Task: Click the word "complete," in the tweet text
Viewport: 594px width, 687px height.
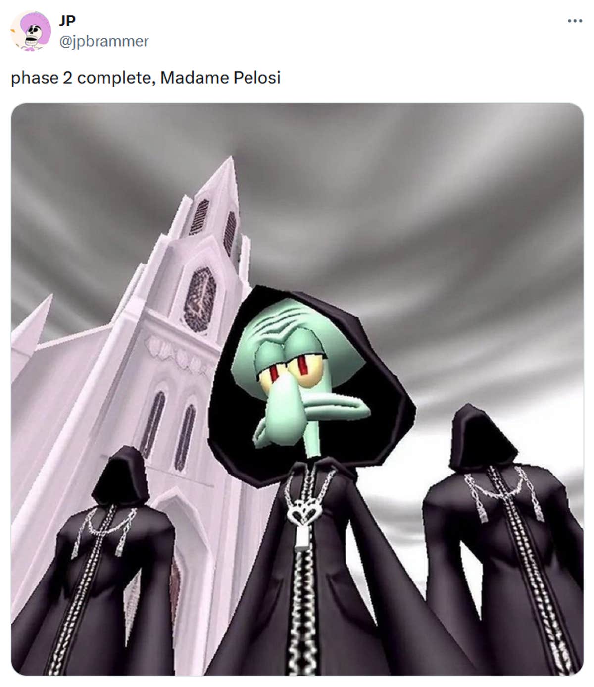Action: pyautogui.click(x=114, y=78)
